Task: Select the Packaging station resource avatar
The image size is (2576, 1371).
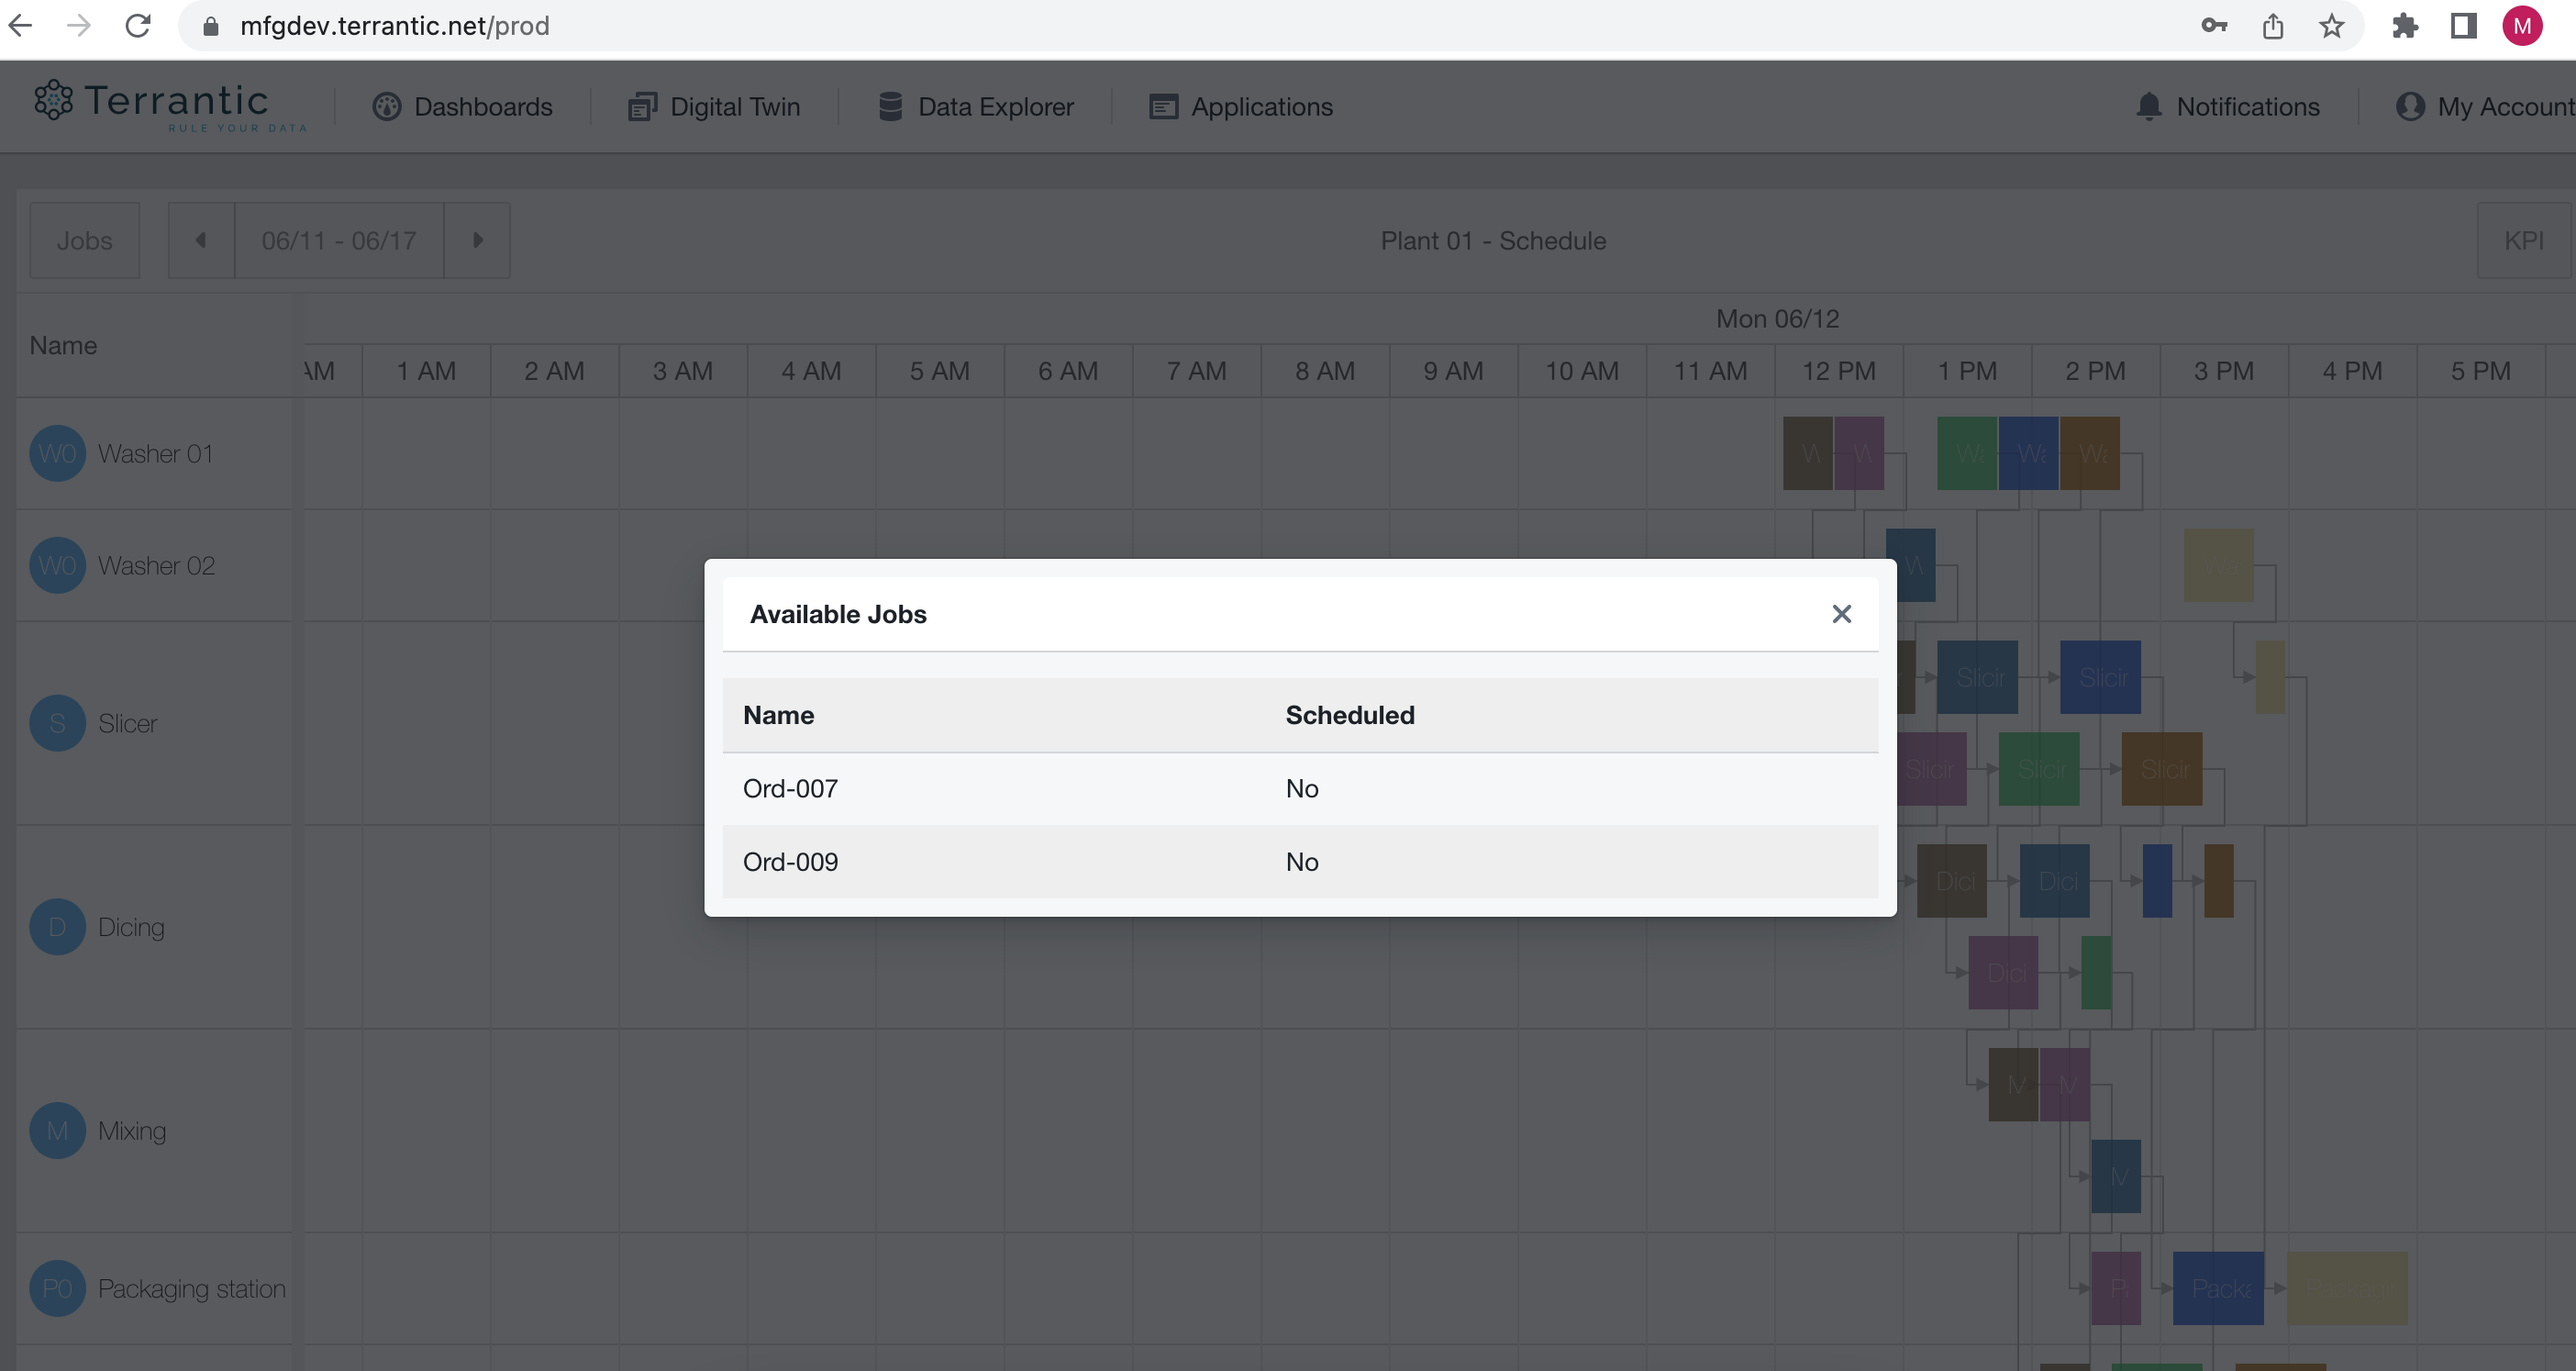Action: (x=57, y=1288)
